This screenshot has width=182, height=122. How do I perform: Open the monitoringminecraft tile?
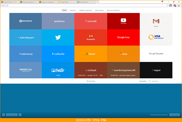pos(123,70)
